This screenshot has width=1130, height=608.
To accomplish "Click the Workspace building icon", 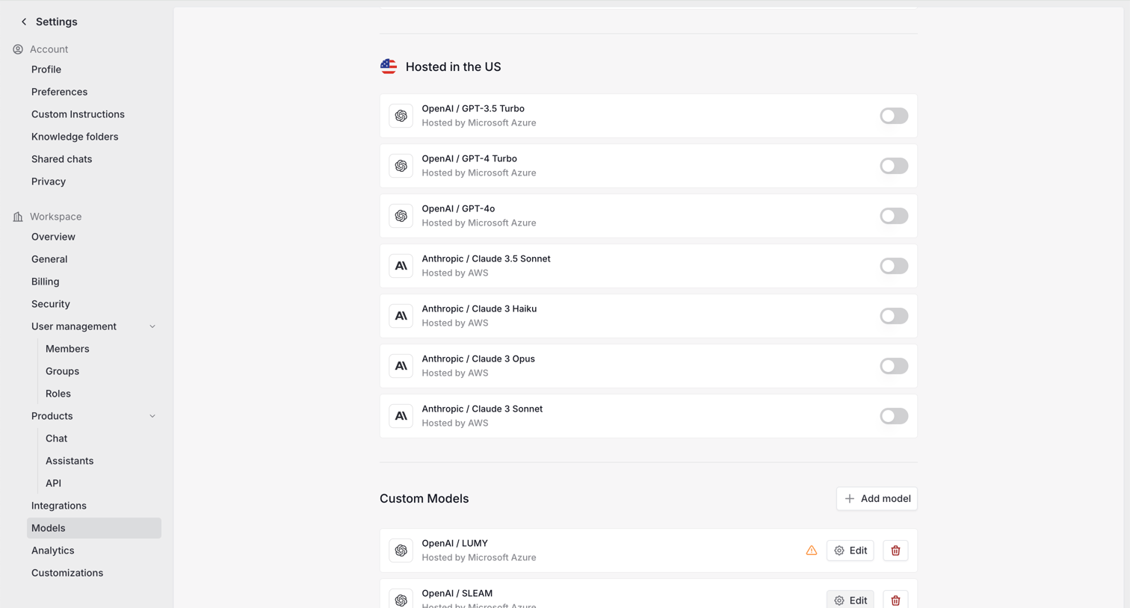I will pyautogui.click(x=18, y=217).
